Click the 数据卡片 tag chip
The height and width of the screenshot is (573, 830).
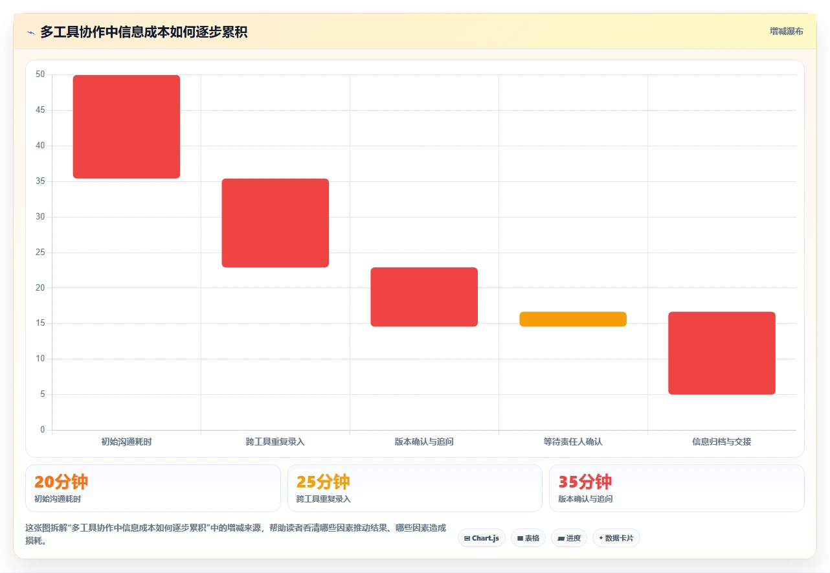coord(616,538)
